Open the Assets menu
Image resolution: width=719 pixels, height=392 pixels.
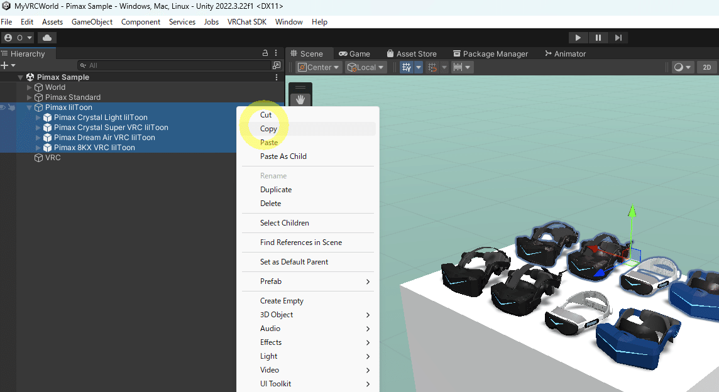[x=52, y=21]
